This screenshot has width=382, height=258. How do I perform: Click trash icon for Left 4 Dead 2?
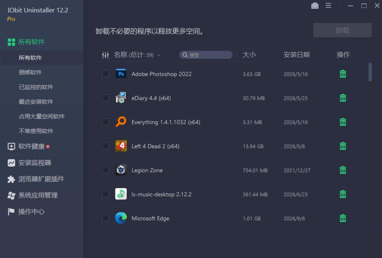pos(343,146)
